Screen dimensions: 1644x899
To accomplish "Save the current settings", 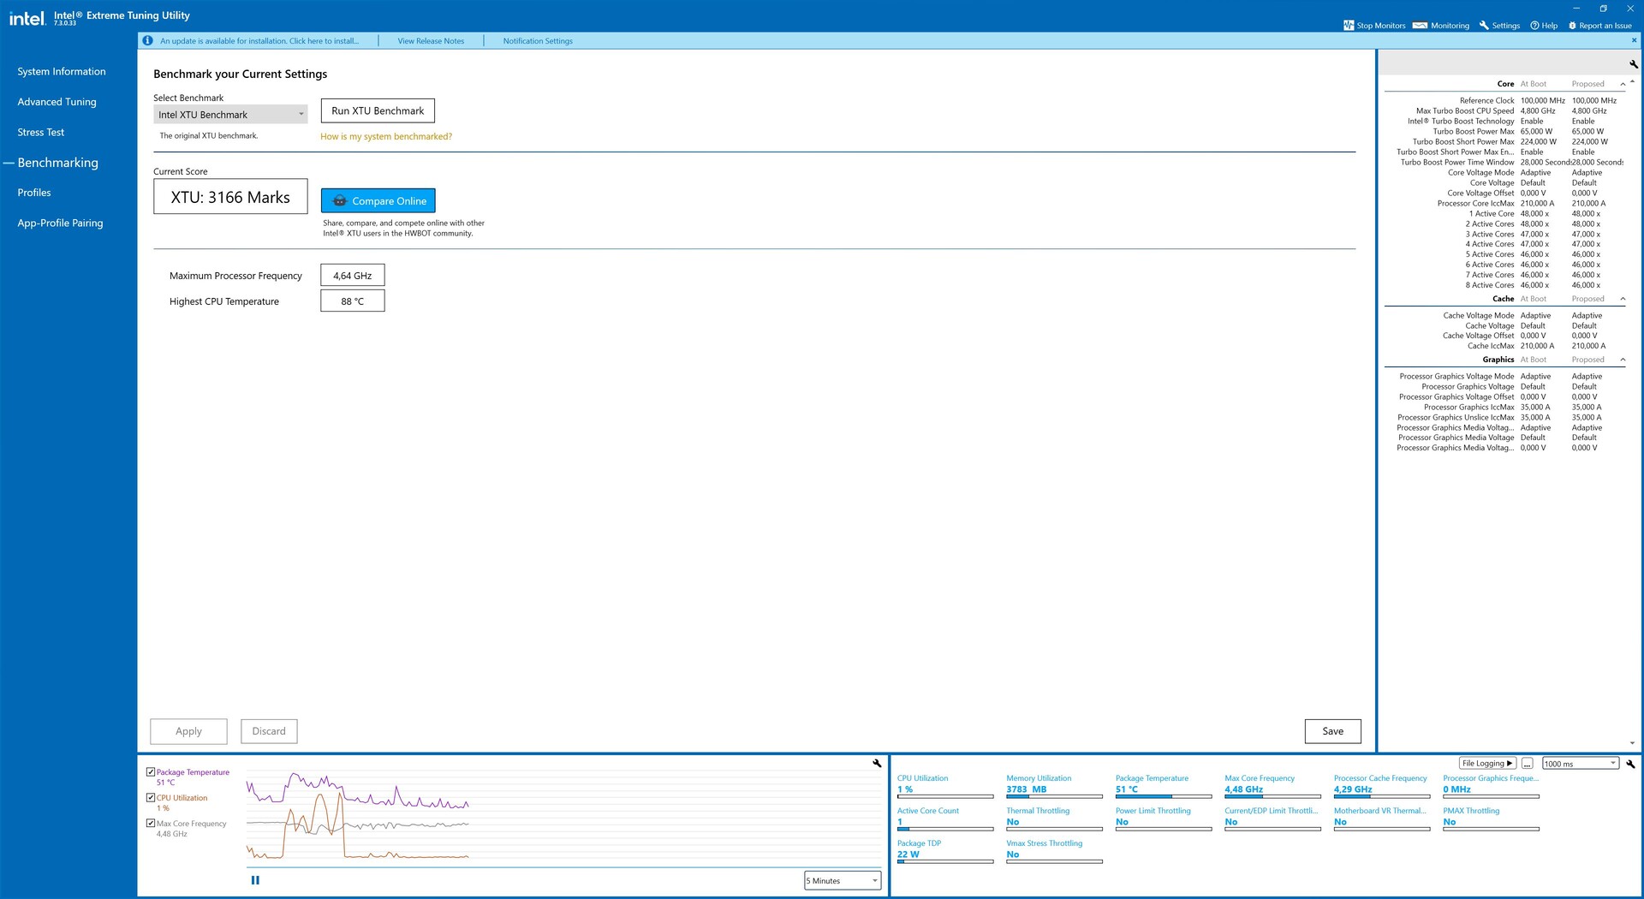I will [x=1333, y=731].
